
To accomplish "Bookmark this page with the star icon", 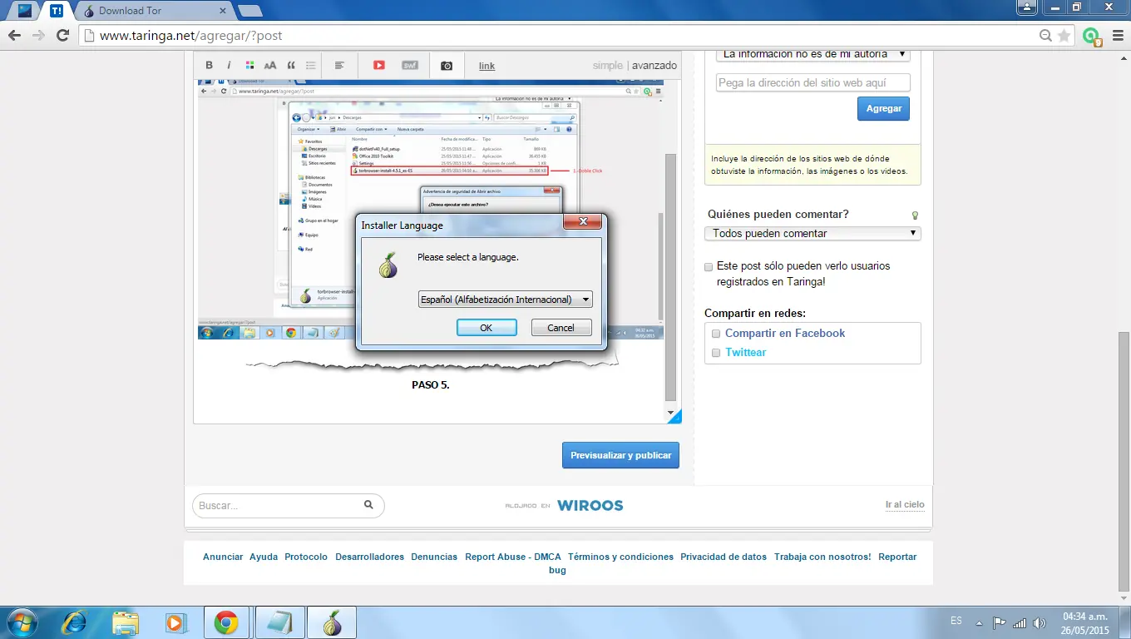I will [x=1064, y=36].
